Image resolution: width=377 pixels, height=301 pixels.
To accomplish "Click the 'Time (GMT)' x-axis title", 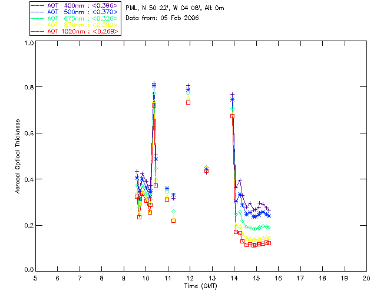I will point(200,286).
